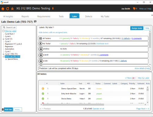This screenshot has height=117, width=153.
Task: Click the Status column header
Action: tap(98, 83)
